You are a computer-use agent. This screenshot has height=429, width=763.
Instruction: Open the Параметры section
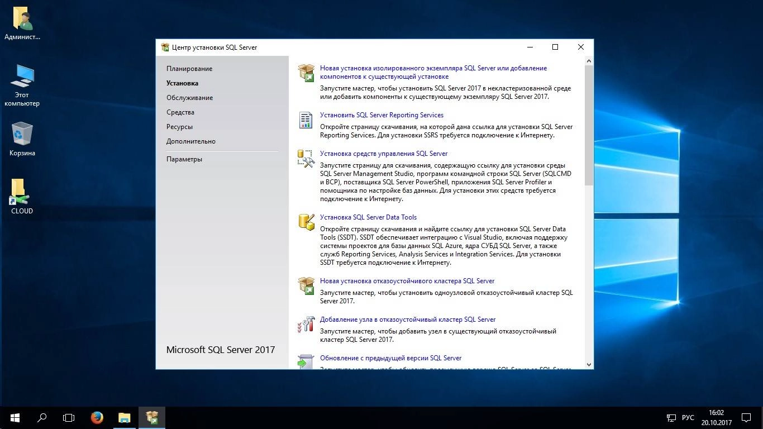coord(184,159)
